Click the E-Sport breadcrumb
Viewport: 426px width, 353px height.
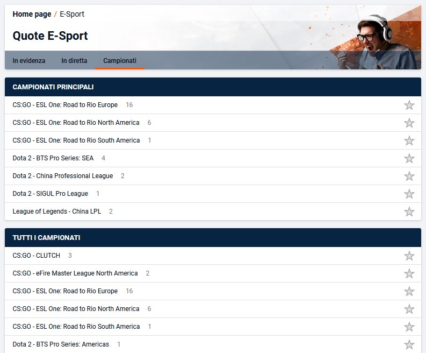(x=72, y=14)
